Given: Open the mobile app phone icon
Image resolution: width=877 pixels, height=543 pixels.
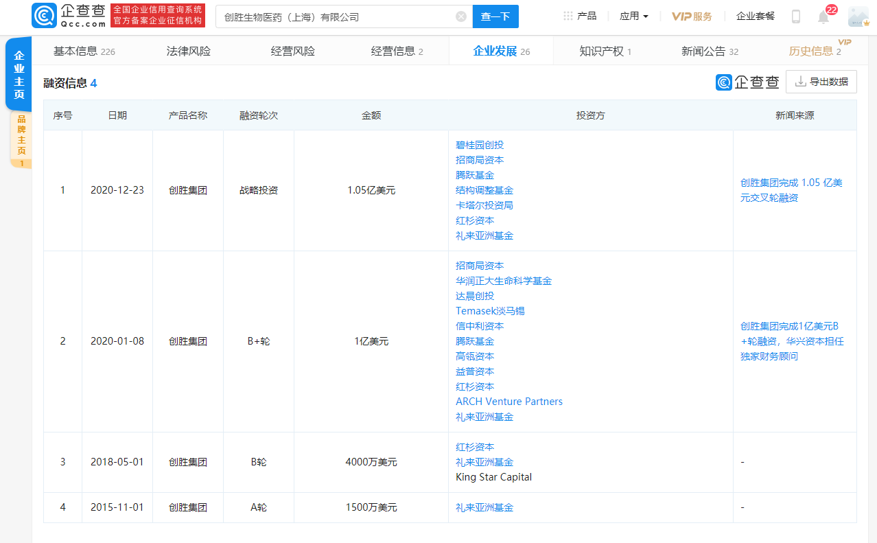Looking at the screenshot, I should click(x=796, y=16).
